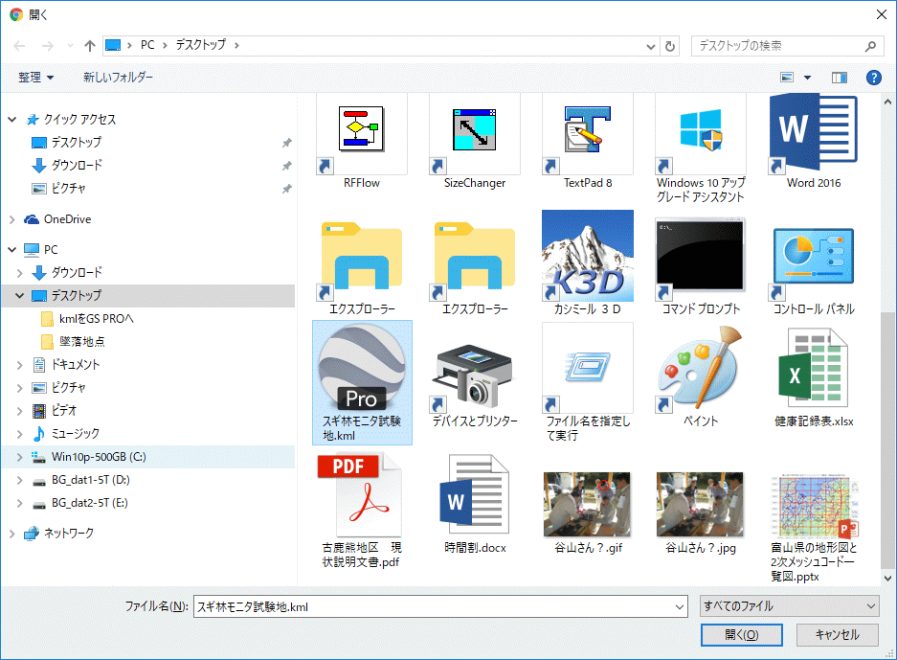The image size is (897, 660).
Task: Collapse デスクトップ under PC
Action: (19, 296)
